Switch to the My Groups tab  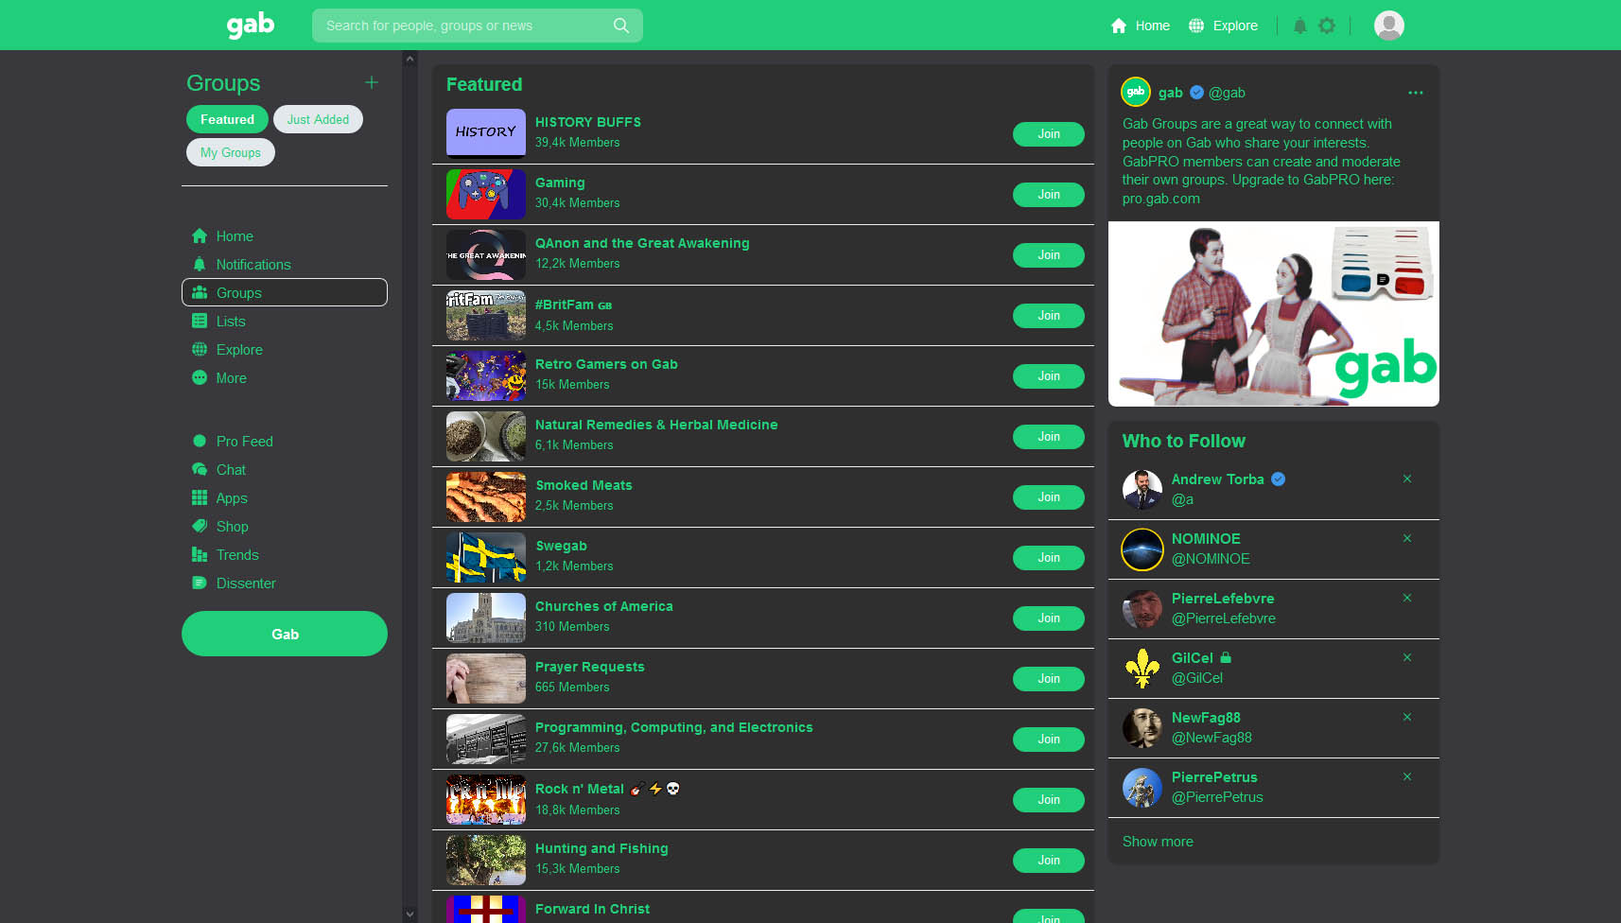pos(231,152)
